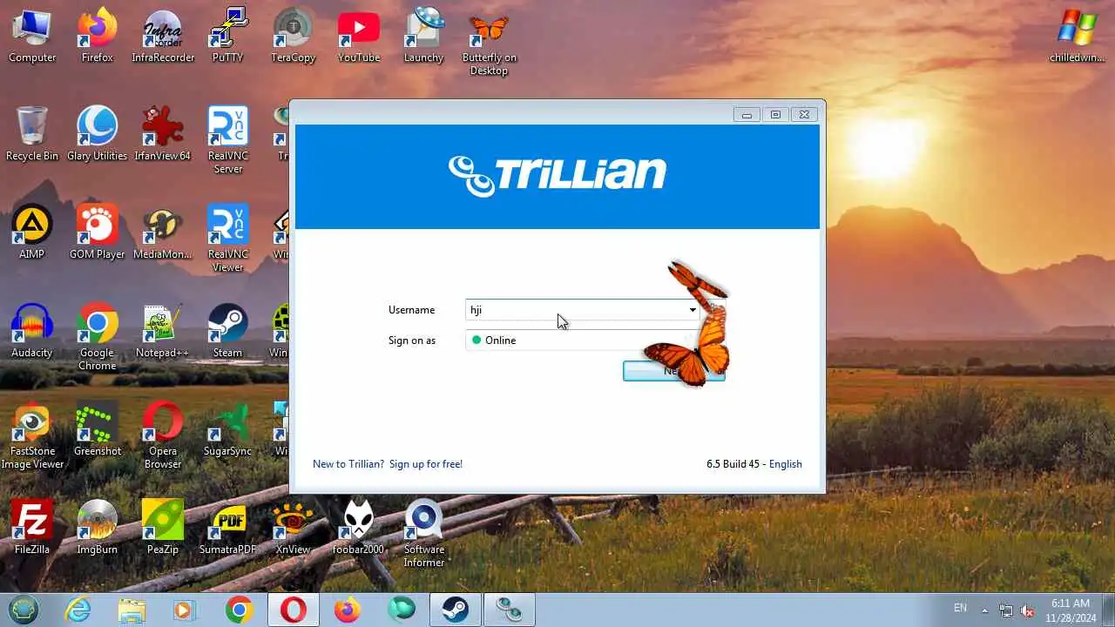This screenshot has height=627, width=1115.
Task: Select the Software Informer desktop icon
Action: (424, 534)
